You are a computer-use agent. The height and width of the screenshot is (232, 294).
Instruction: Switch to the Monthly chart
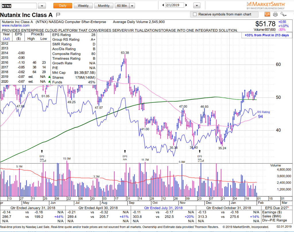[x=103, y=6]
